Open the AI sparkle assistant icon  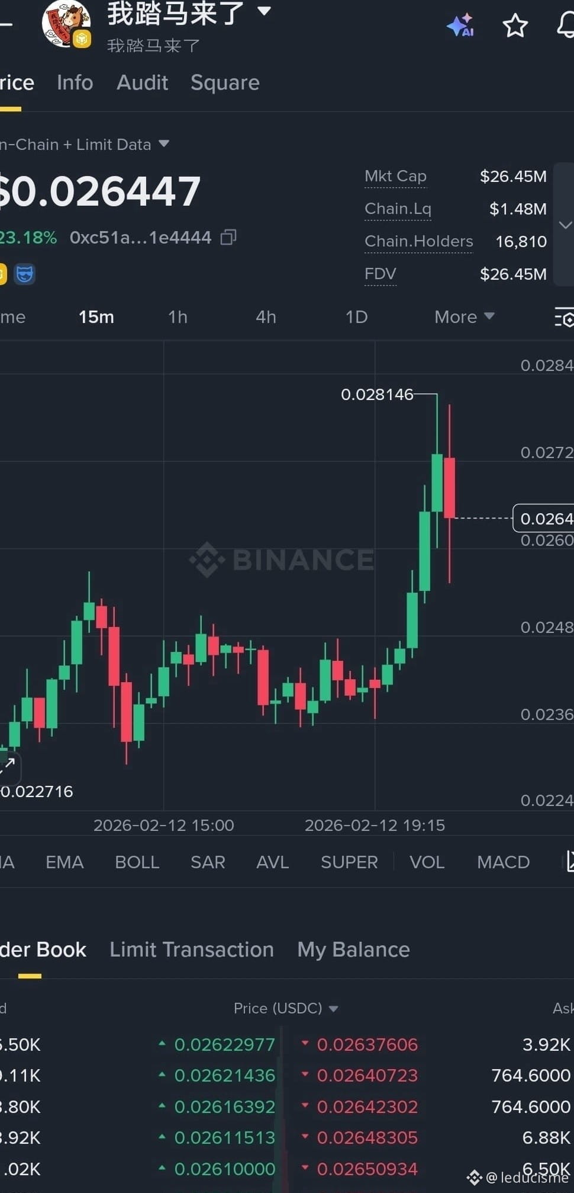click(460, 25)
